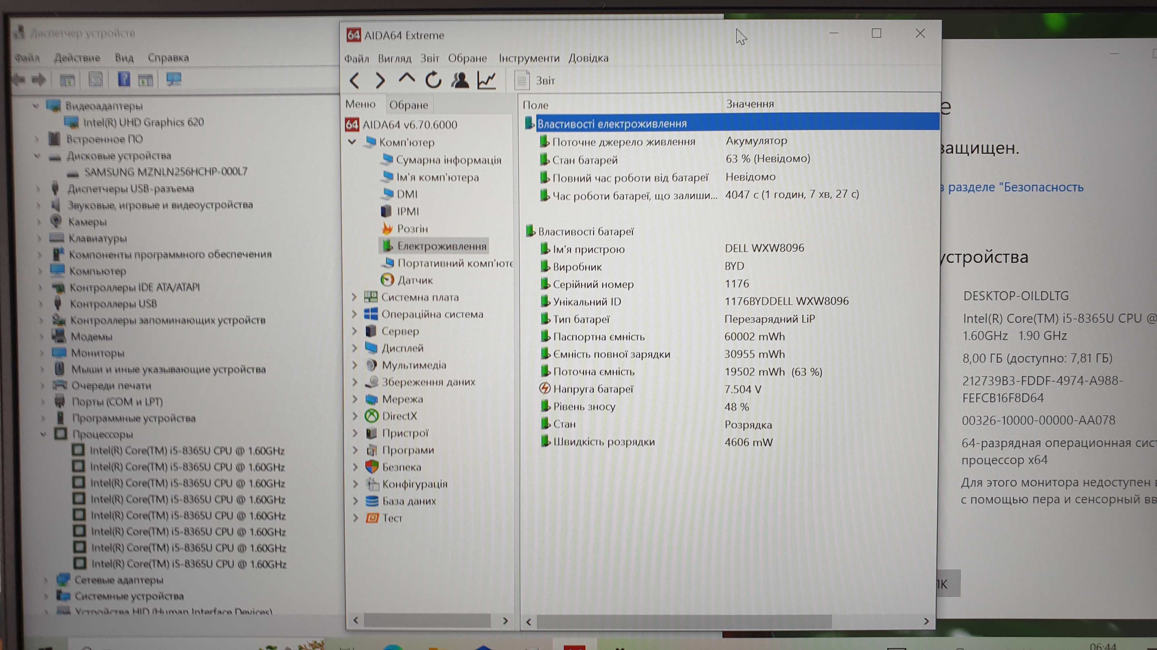The height and width of the screenshot is (650, 1157).
Task: Select the IPMI tree item
Action: pos(400,211)
